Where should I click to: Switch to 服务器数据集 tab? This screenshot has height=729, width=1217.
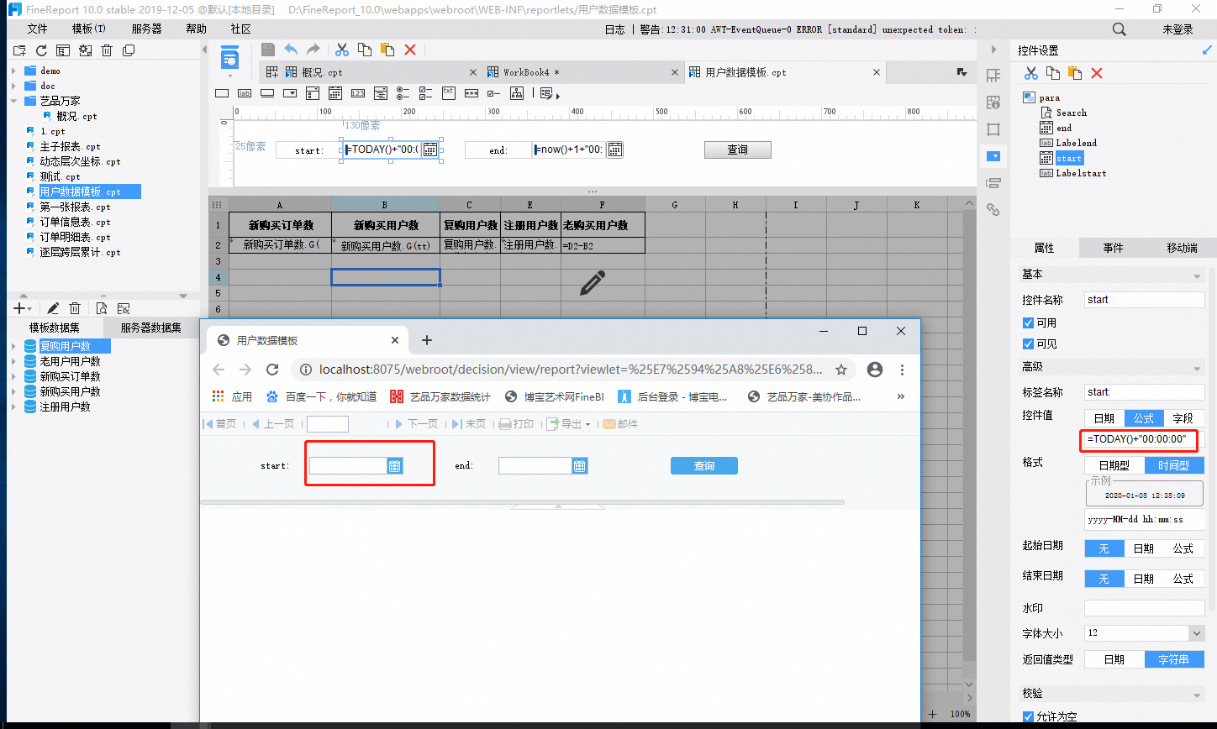[152, 328]
